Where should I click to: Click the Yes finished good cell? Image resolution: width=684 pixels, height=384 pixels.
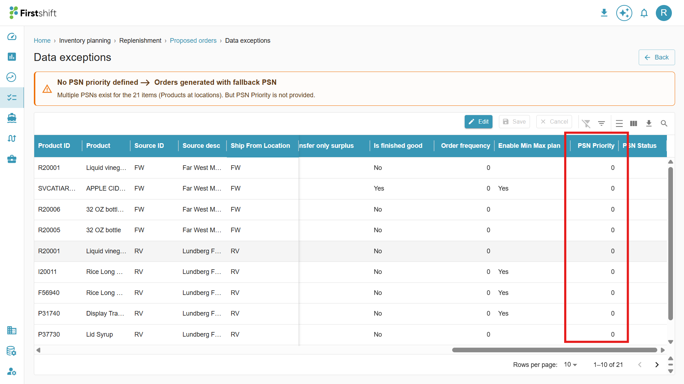tap(402, 188)
